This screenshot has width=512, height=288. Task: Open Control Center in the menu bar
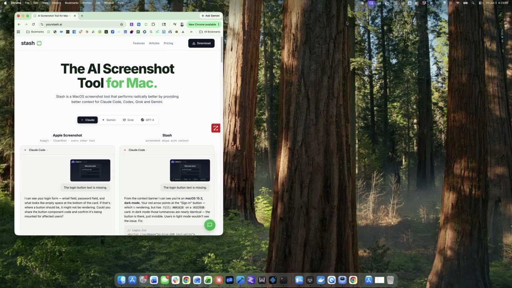480,3
